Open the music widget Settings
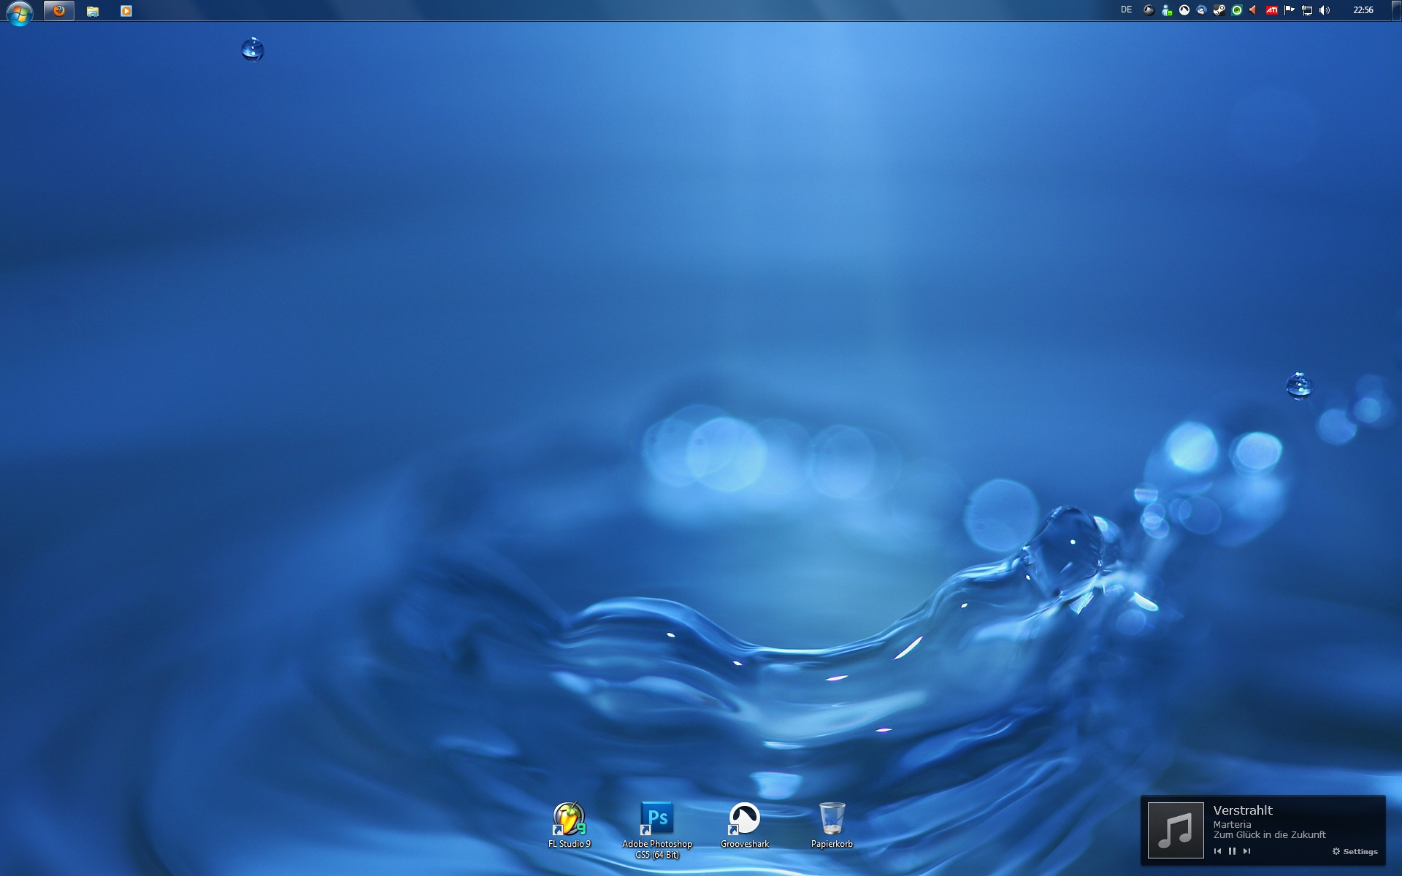This screenshot has width=1402, height=876. [x=1355, y=851]
